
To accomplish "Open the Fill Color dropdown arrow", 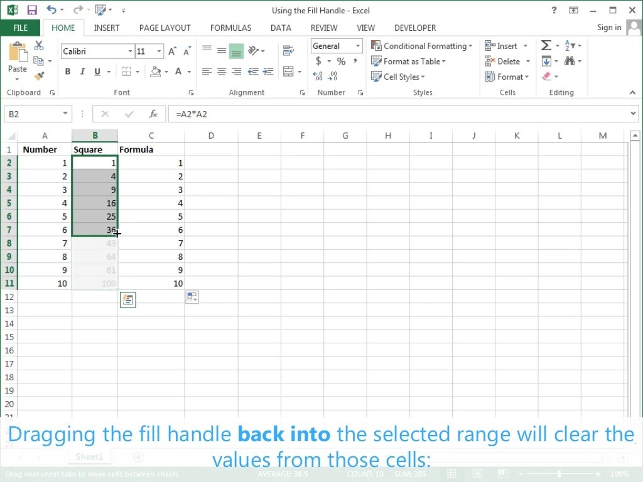I will click(165, 72).
